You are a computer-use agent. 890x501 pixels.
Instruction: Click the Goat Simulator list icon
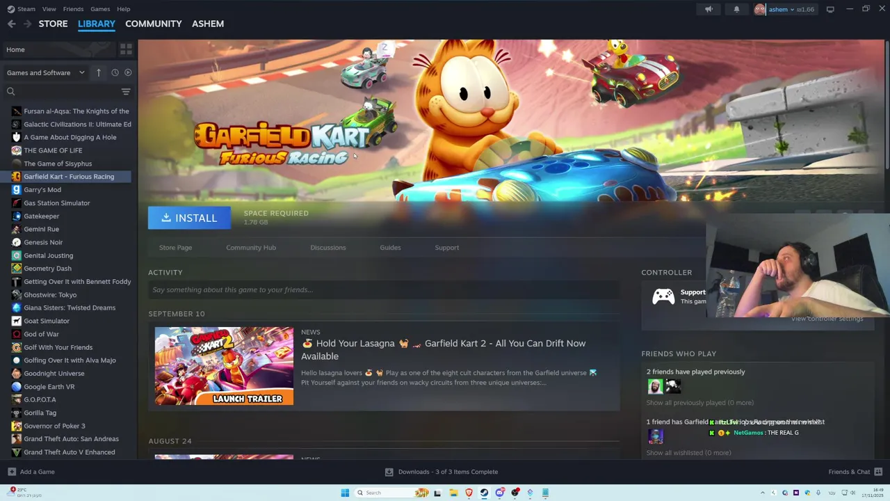[x=16, y=321]
